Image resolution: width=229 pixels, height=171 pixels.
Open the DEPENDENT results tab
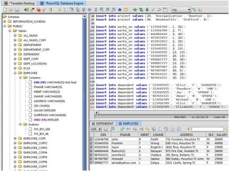(x=103, y=124)
